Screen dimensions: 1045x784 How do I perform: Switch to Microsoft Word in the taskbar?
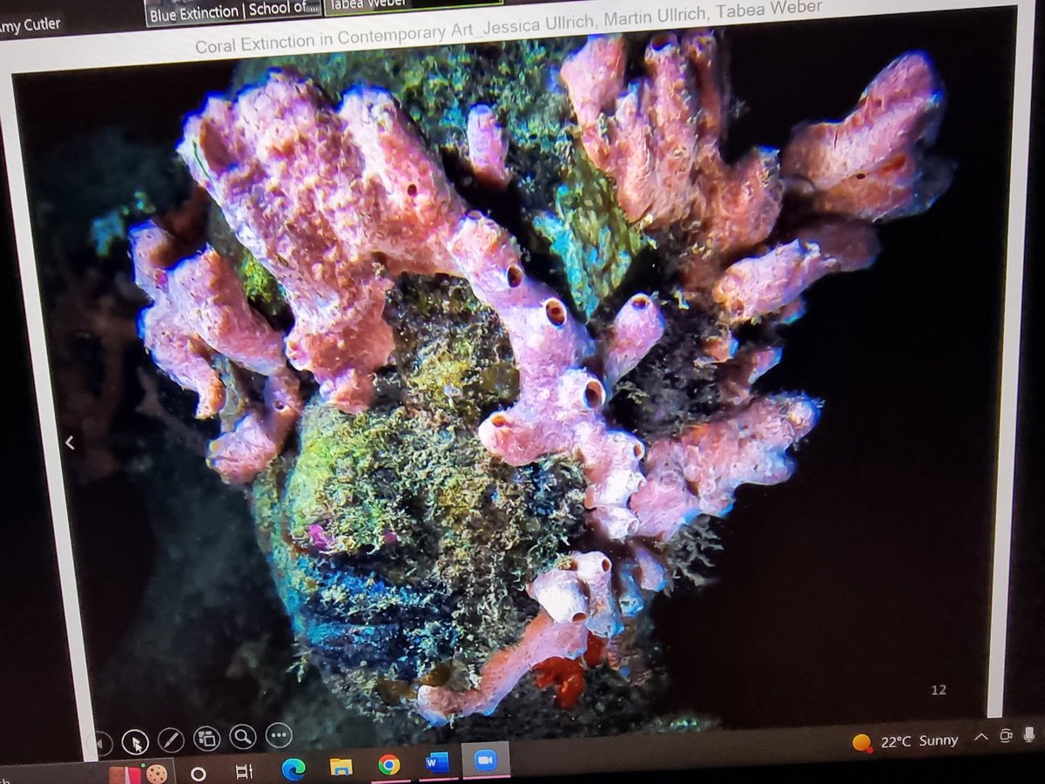[x=436, y=762]
